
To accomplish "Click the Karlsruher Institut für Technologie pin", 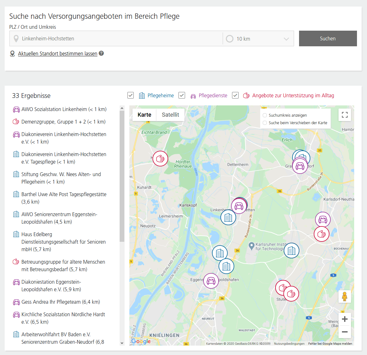I will [251, 246].
